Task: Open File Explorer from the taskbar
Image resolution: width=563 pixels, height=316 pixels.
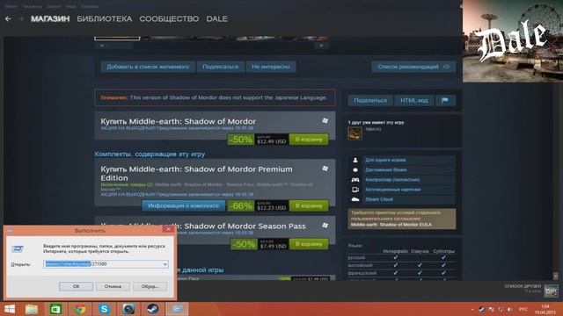Action: 32,309
